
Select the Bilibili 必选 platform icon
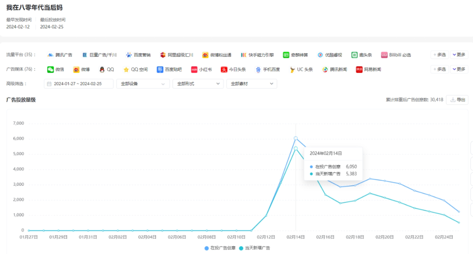(384, 55)
